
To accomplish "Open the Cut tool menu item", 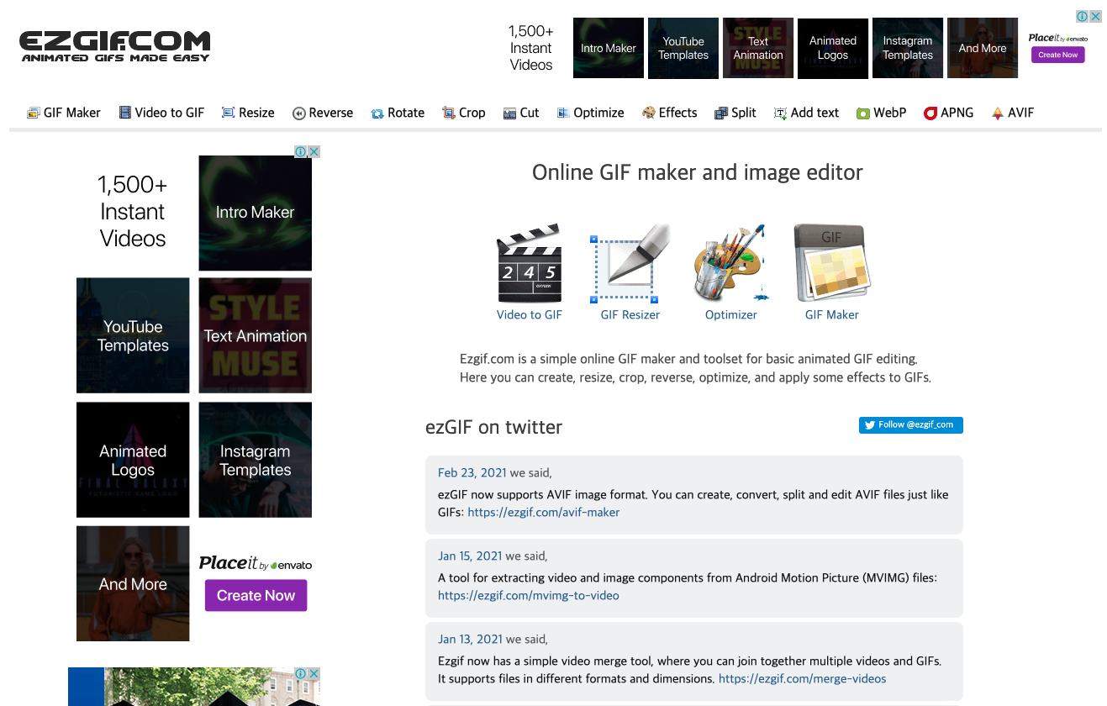I will pyautogui.click(x=521, y=113).
